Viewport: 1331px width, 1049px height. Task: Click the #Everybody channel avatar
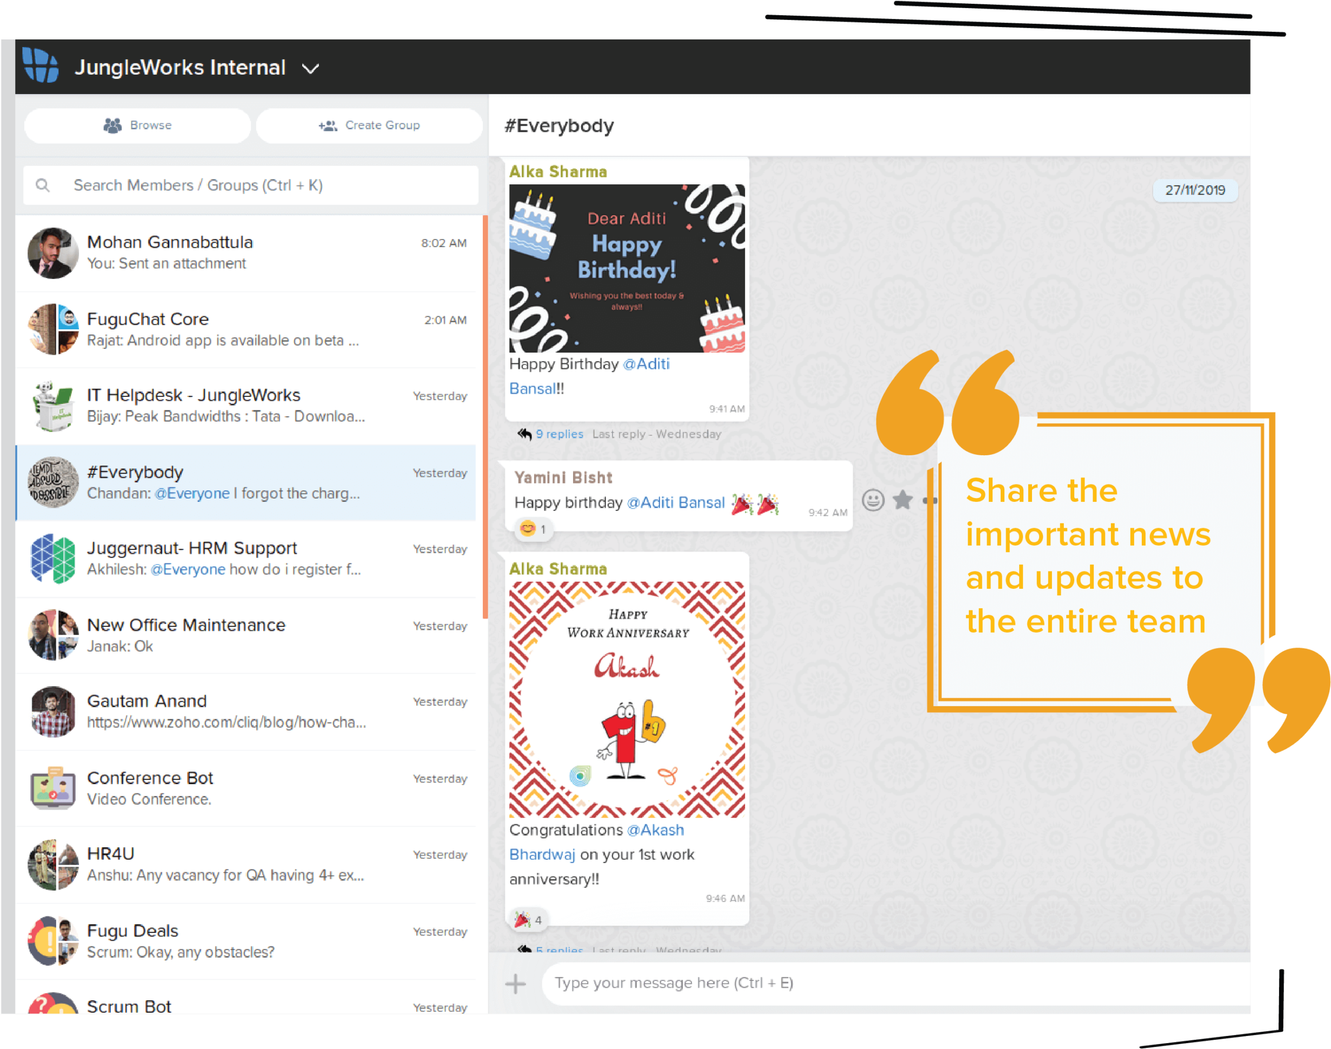53,482
